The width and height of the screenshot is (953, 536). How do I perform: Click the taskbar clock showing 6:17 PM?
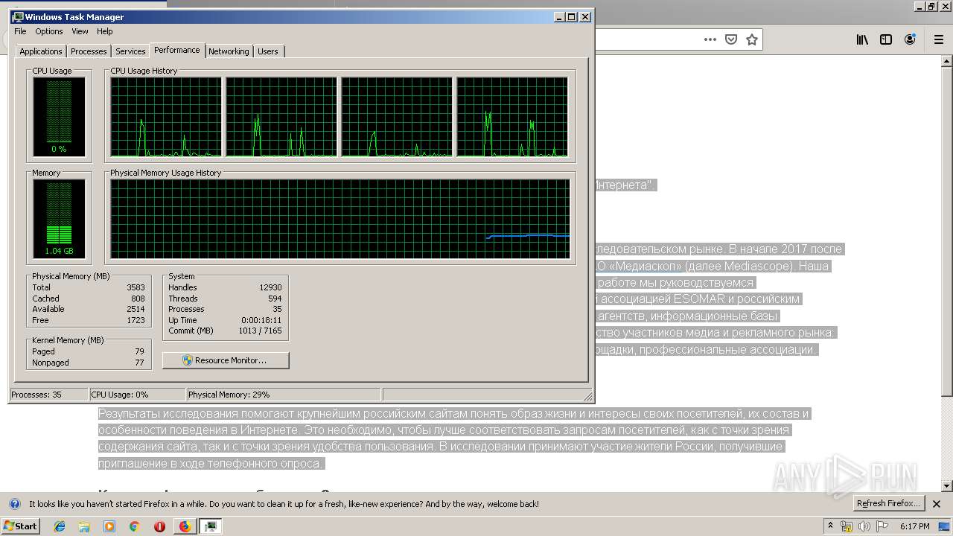(x=915, y=526)
